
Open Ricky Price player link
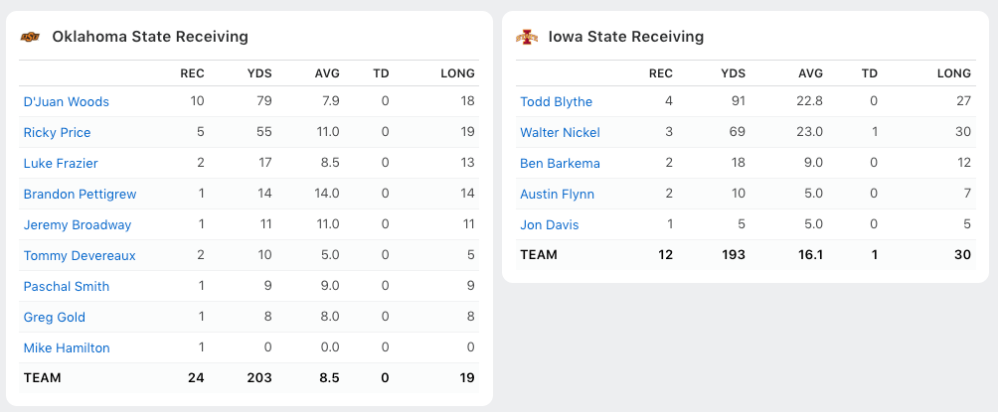click(58, 133)
